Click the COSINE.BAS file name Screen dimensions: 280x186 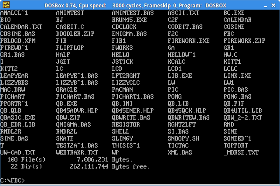click(x=18, y=34)
